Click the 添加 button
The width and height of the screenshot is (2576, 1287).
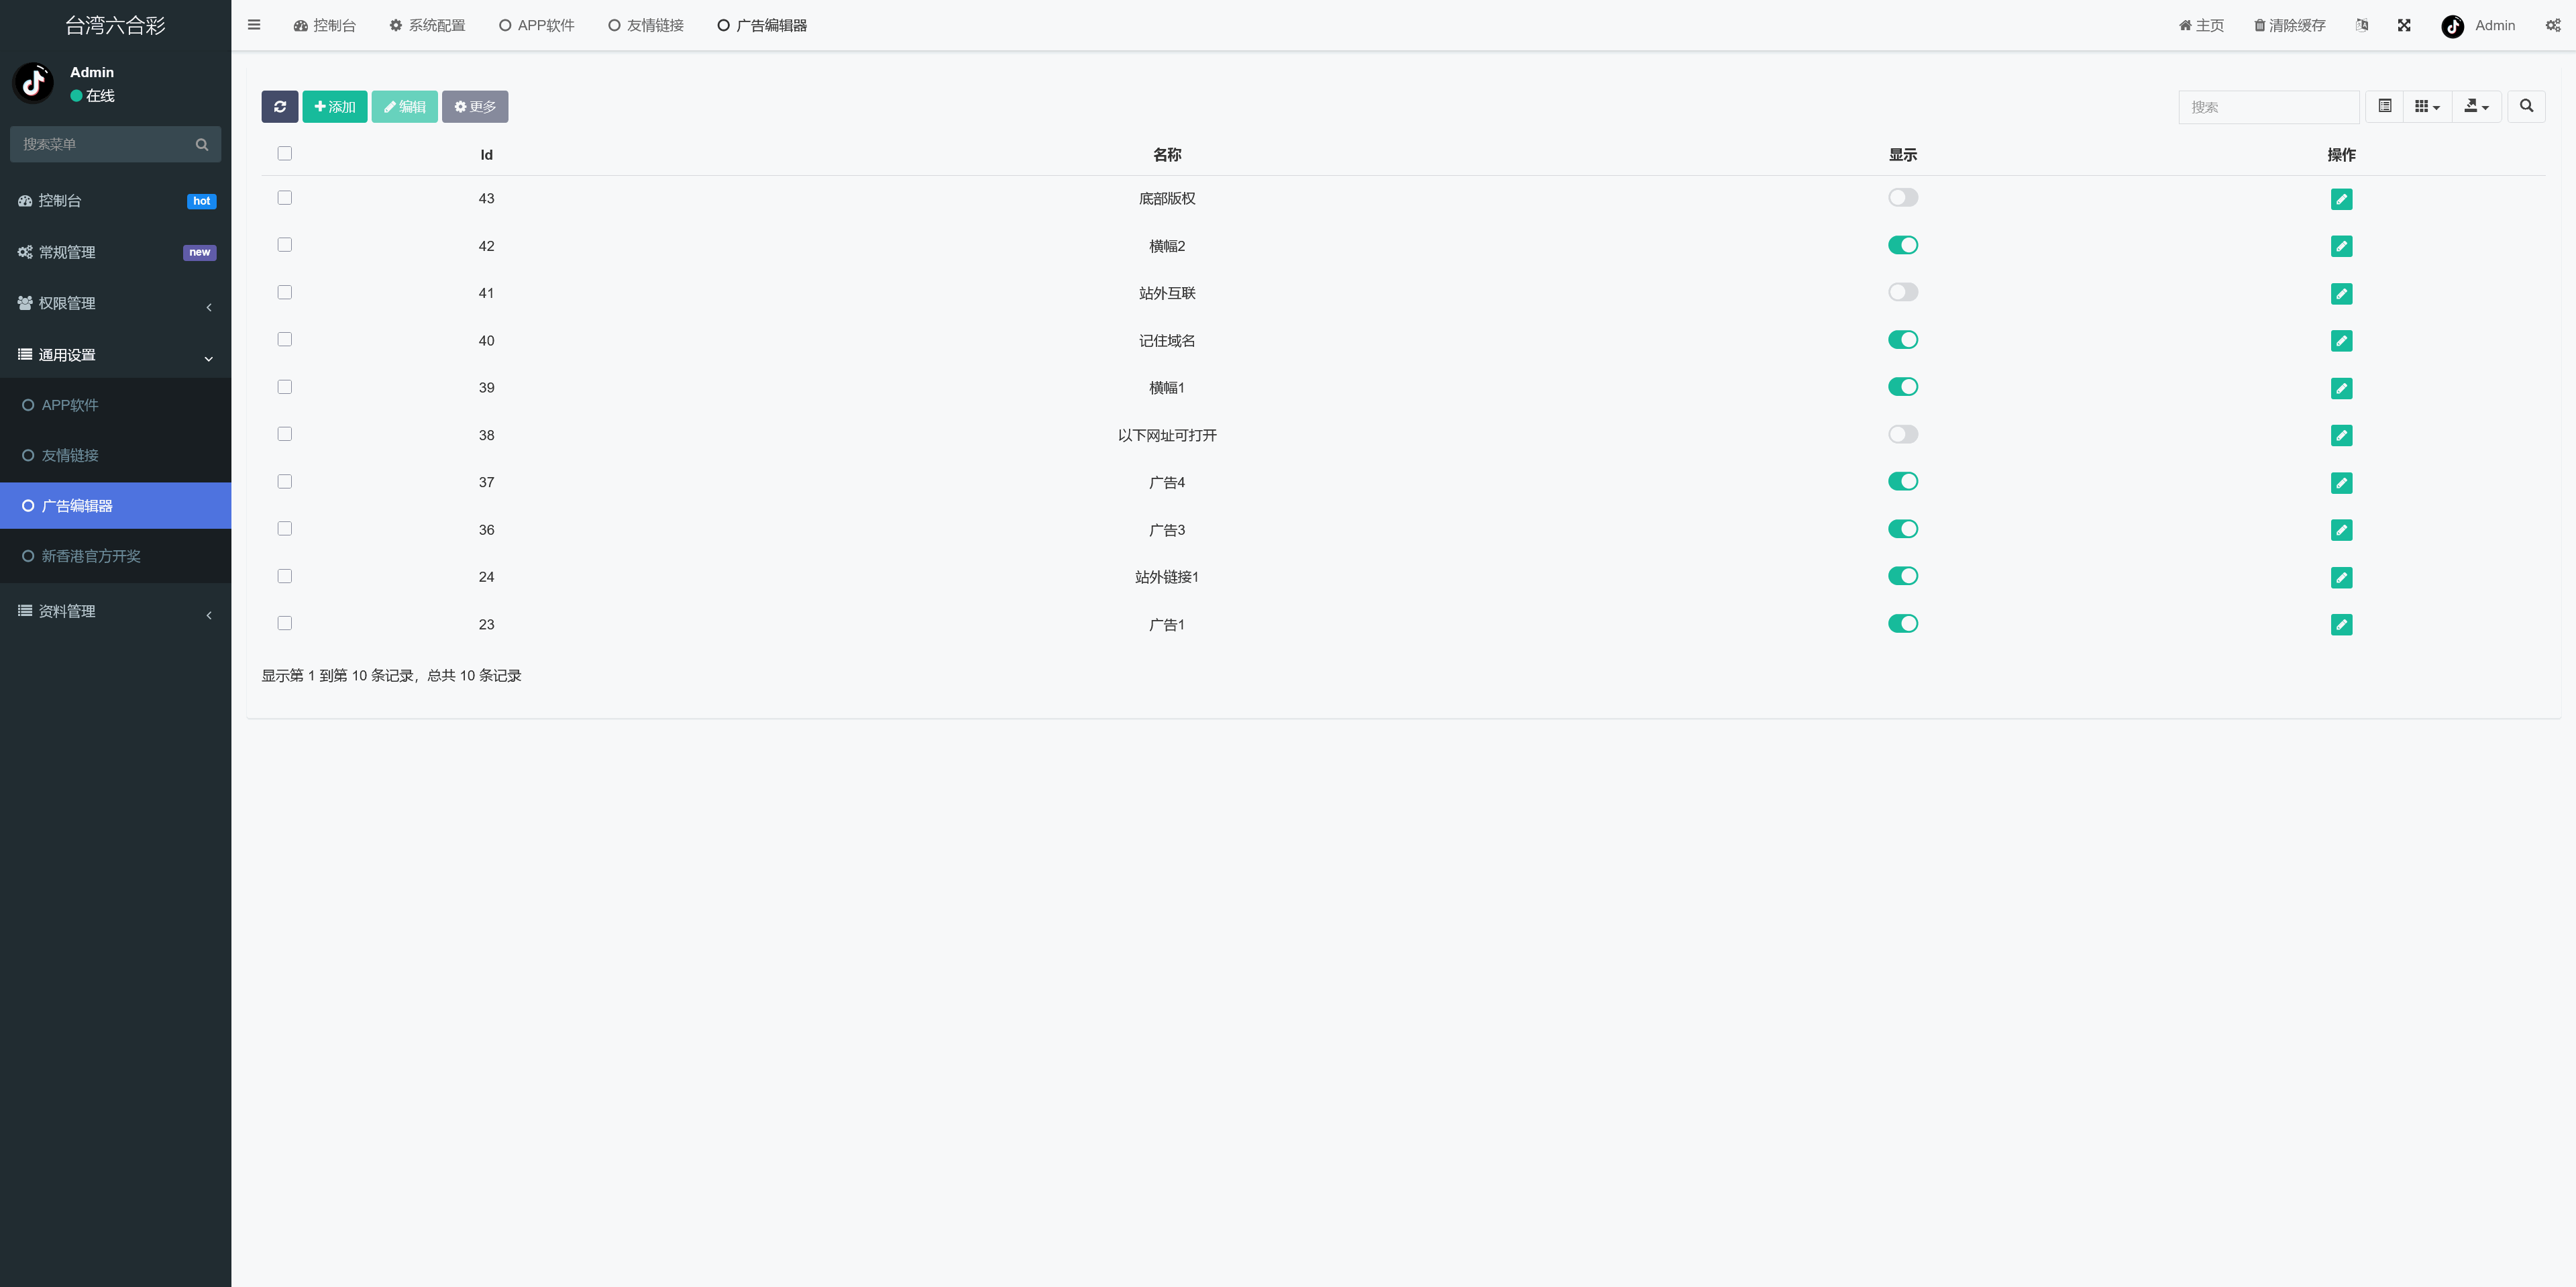tap(334, 107)
